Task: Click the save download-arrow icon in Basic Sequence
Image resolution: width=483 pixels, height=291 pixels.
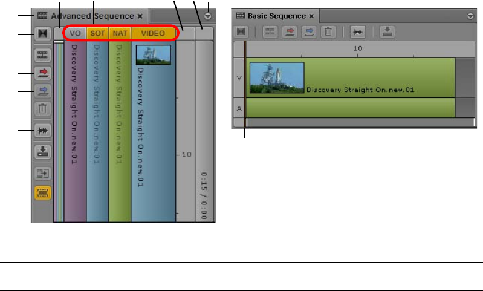Action: 387,31
